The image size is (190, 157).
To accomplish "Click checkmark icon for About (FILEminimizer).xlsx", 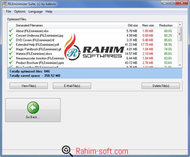I will coord(11,31).
